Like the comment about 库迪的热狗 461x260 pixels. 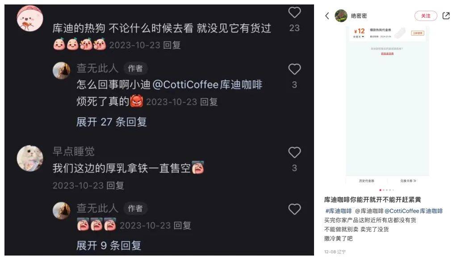(x=294, y=12)
